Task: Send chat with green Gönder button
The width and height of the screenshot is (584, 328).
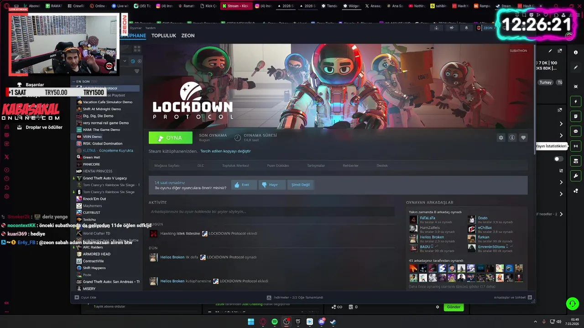Action: tap(454, 307)
